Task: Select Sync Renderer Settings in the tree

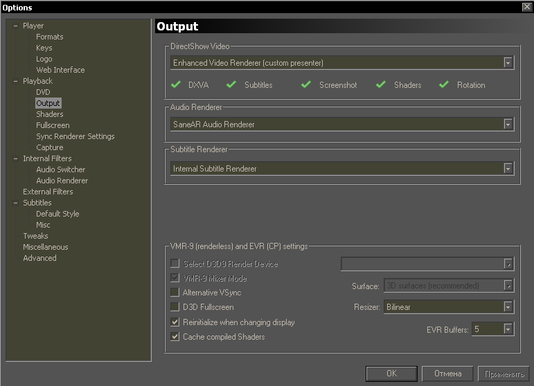Action: click(75, 136)
